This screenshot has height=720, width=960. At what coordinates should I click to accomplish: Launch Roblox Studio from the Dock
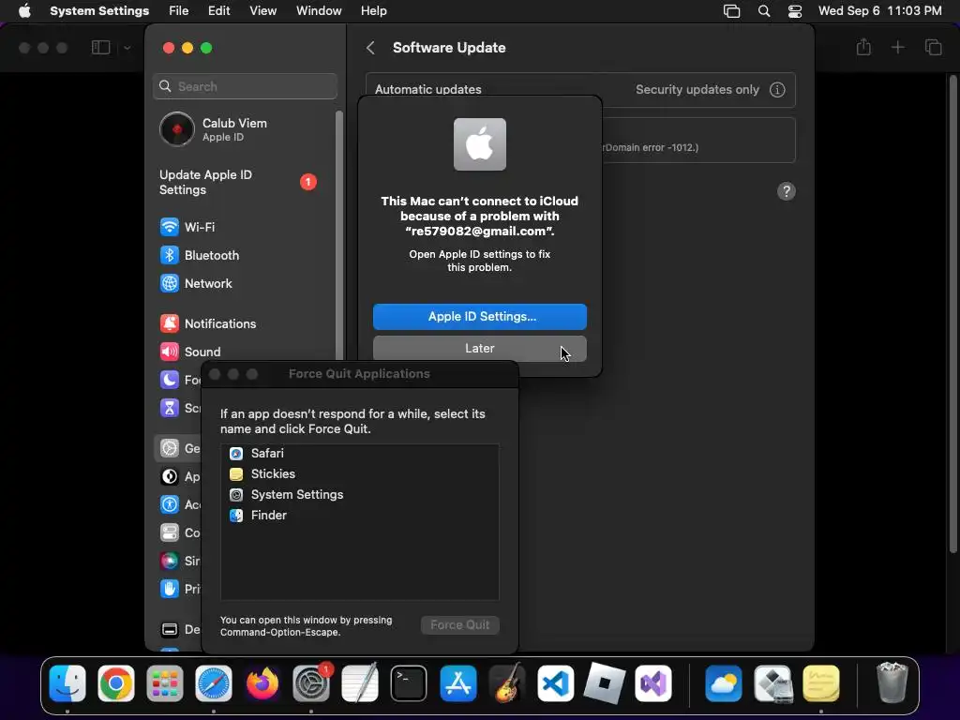click(605, 683)
